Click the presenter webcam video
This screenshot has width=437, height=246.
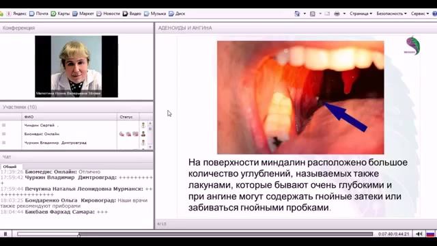pos(76,66)
